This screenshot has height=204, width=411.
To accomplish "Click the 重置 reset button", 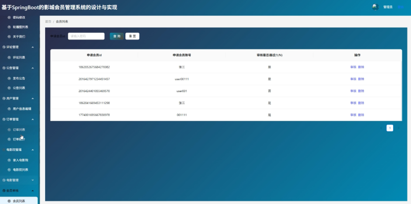I will (132, 36).
